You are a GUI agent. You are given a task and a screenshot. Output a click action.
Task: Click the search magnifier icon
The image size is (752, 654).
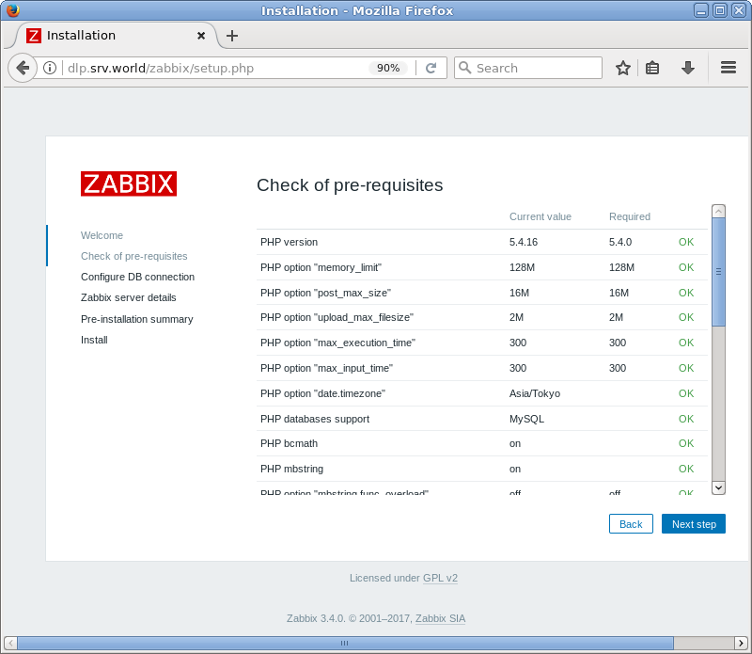464,68
